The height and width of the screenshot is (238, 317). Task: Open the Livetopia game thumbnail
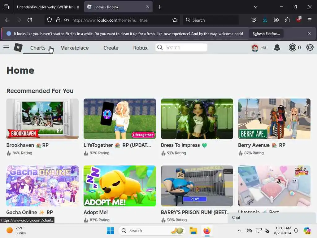pos(274,186)
